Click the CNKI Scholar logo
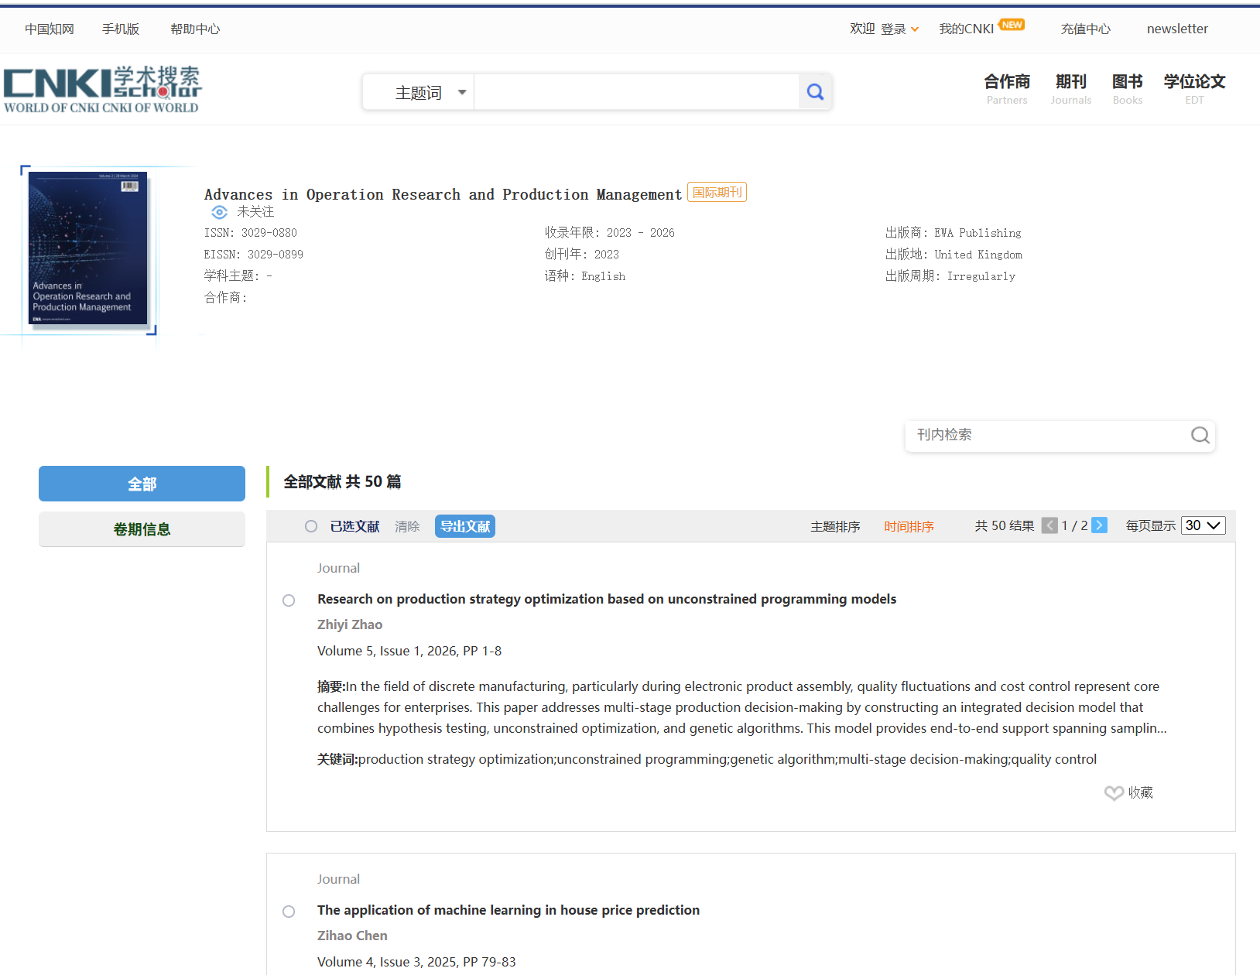 102,90
